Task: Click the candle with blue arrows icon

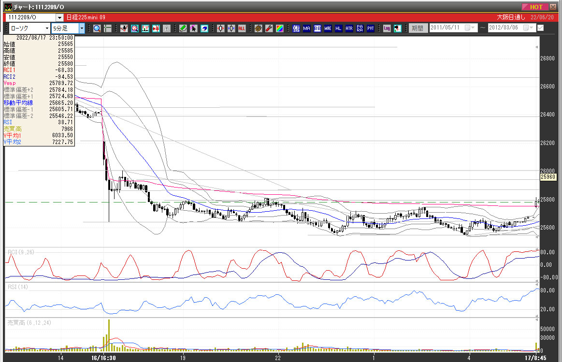Action: (x=231, y=29)
